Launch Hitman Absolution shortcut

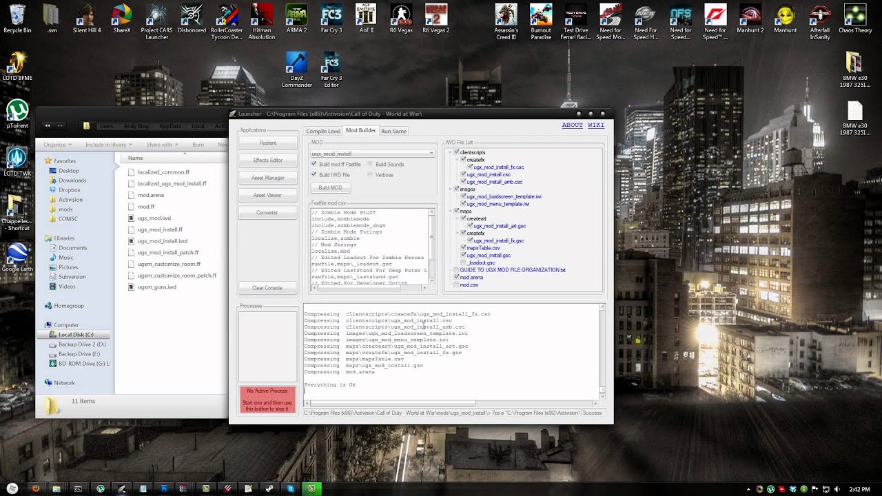coord(262,21)
